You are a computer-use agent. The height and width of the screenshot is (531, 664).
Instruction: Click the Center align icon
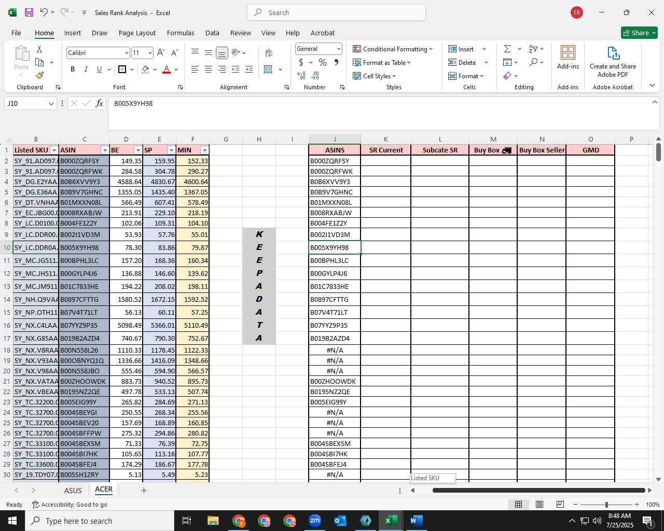click(x=209, y=69)
